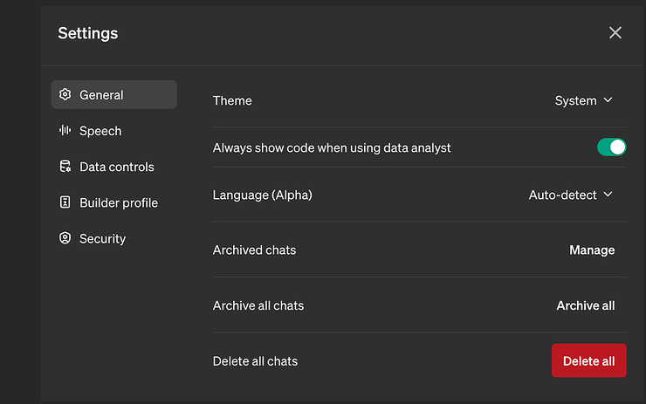Select the General settings tab label
646x404 pixels.
pos(101,94)
